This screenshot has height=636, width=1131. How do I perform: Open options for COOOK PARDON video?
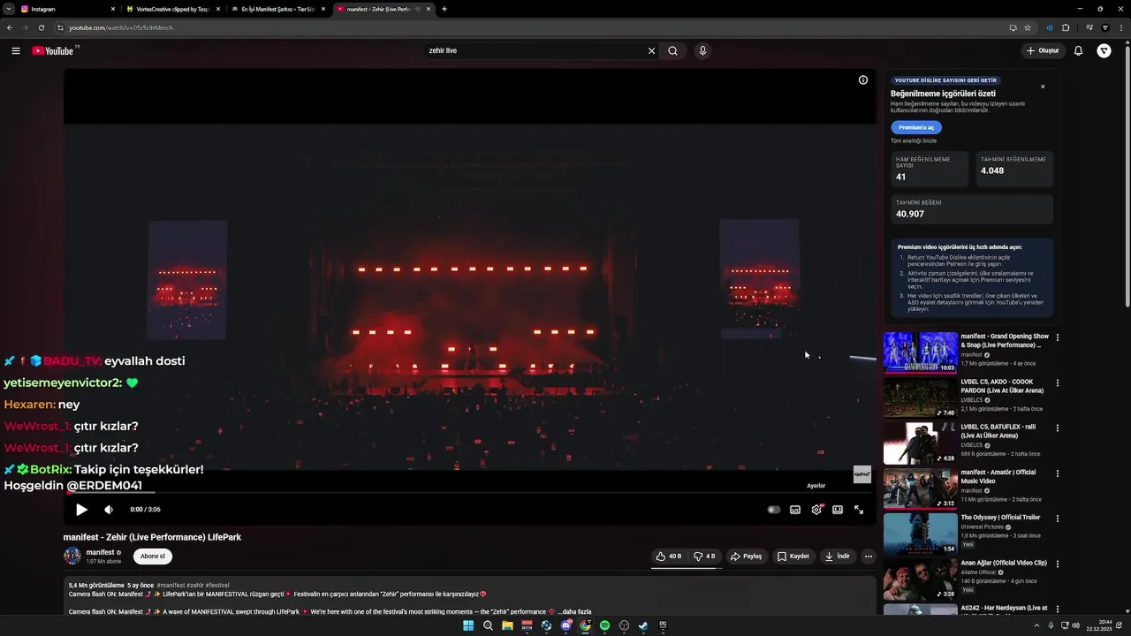(1058, 383)
